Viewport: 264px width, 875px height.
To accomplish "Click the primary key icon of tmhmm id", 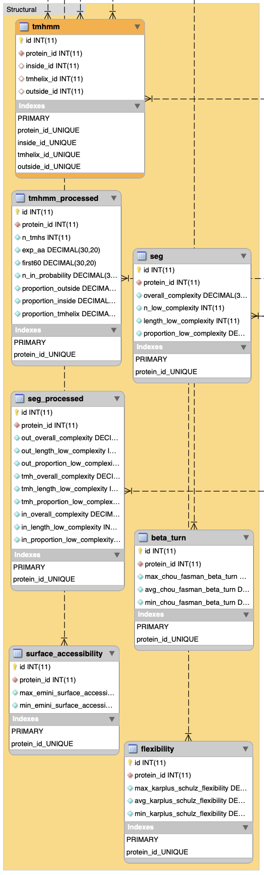I will pos(21,41).
